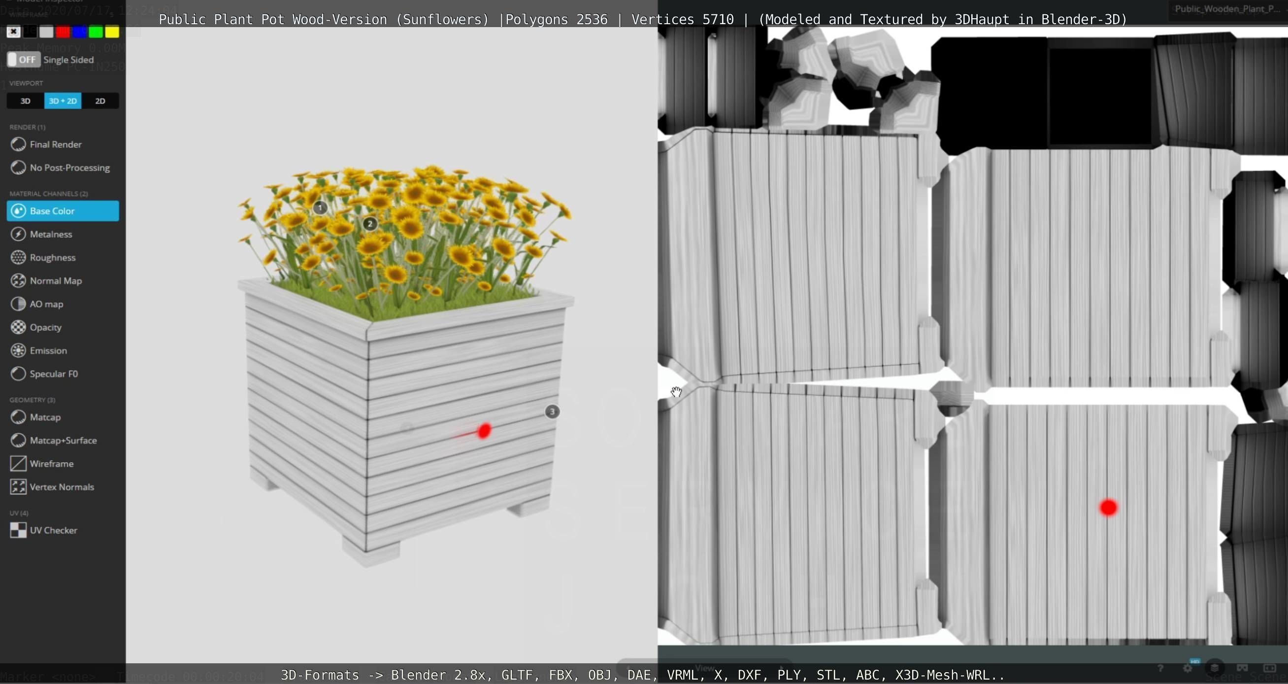Pick the light gray wireframe color

[46, 32]
